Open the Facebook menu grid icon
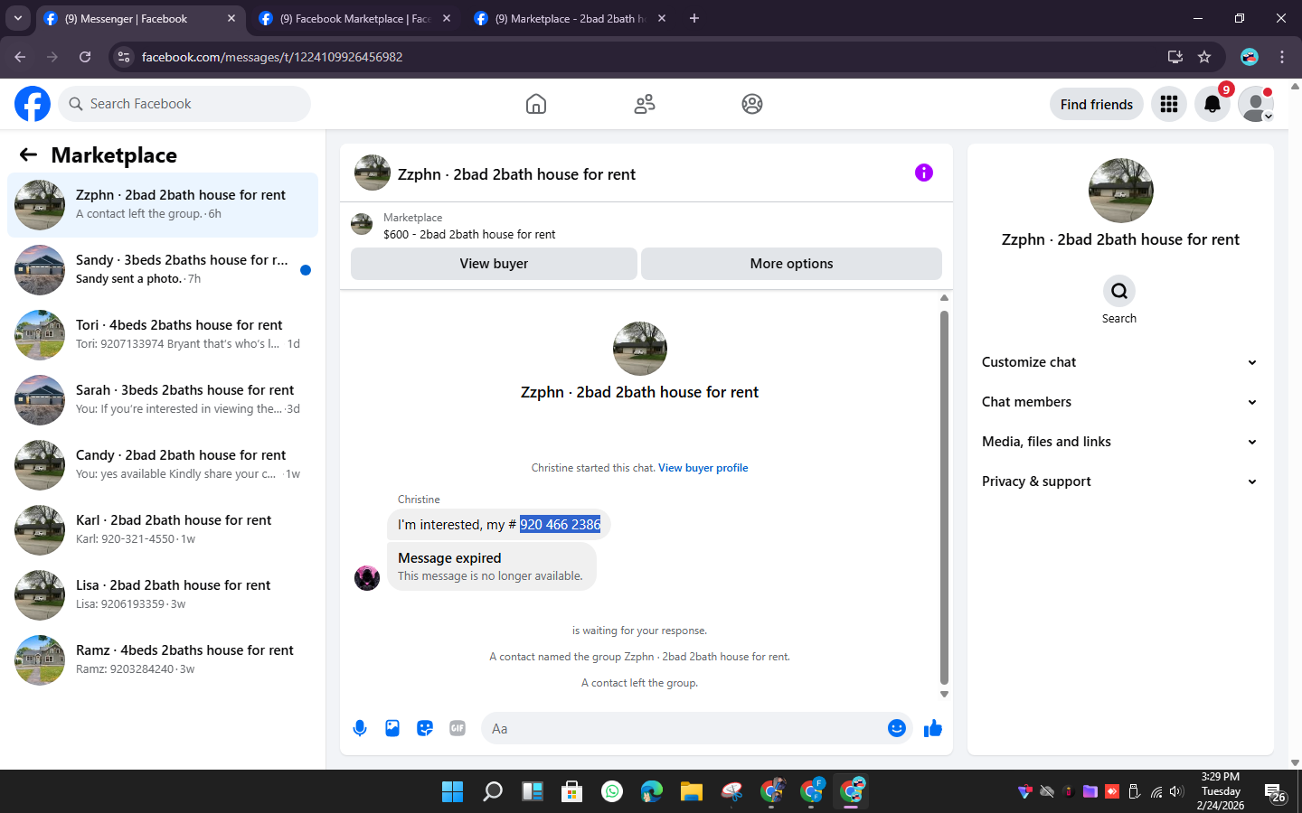1302x813 pixels. click(1169, 104)
